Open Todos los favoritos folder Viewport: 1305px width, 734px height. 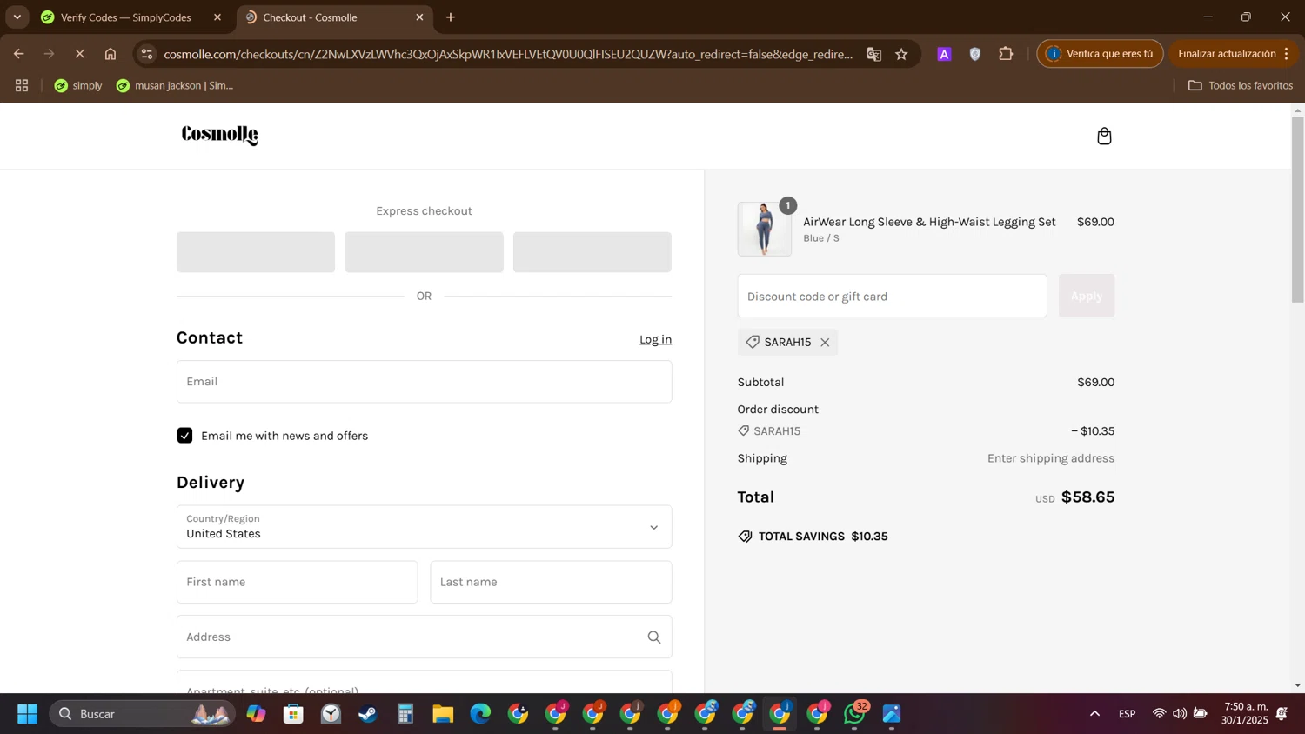(x=1241, y=85)
